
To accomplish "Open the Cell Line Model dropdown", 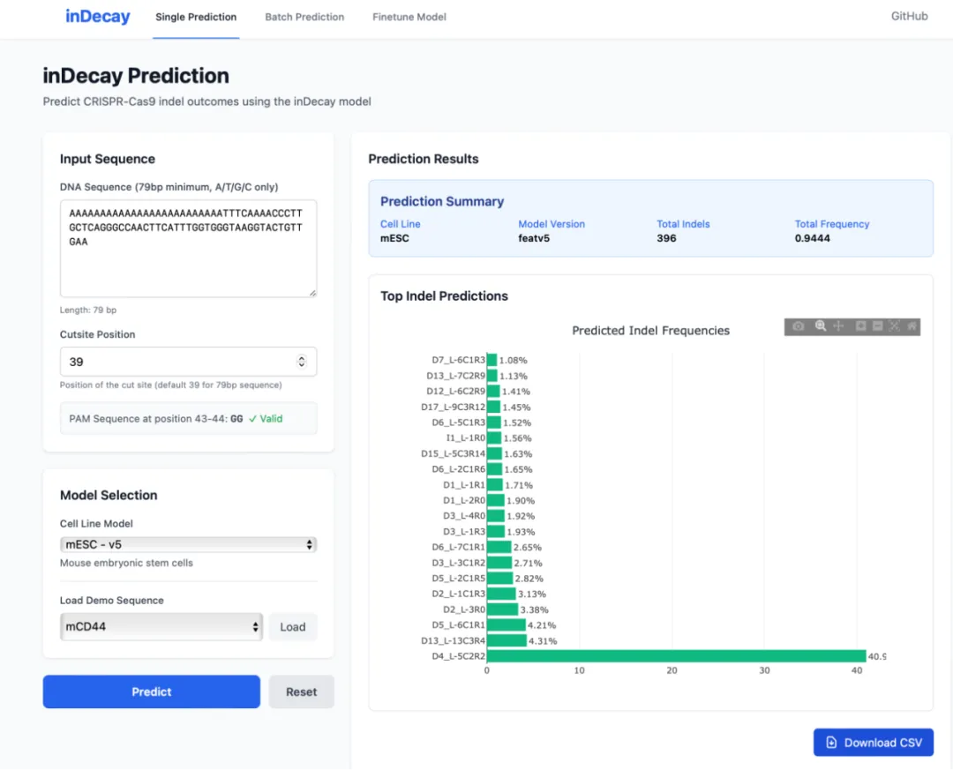I will click(x=188, y=544).
